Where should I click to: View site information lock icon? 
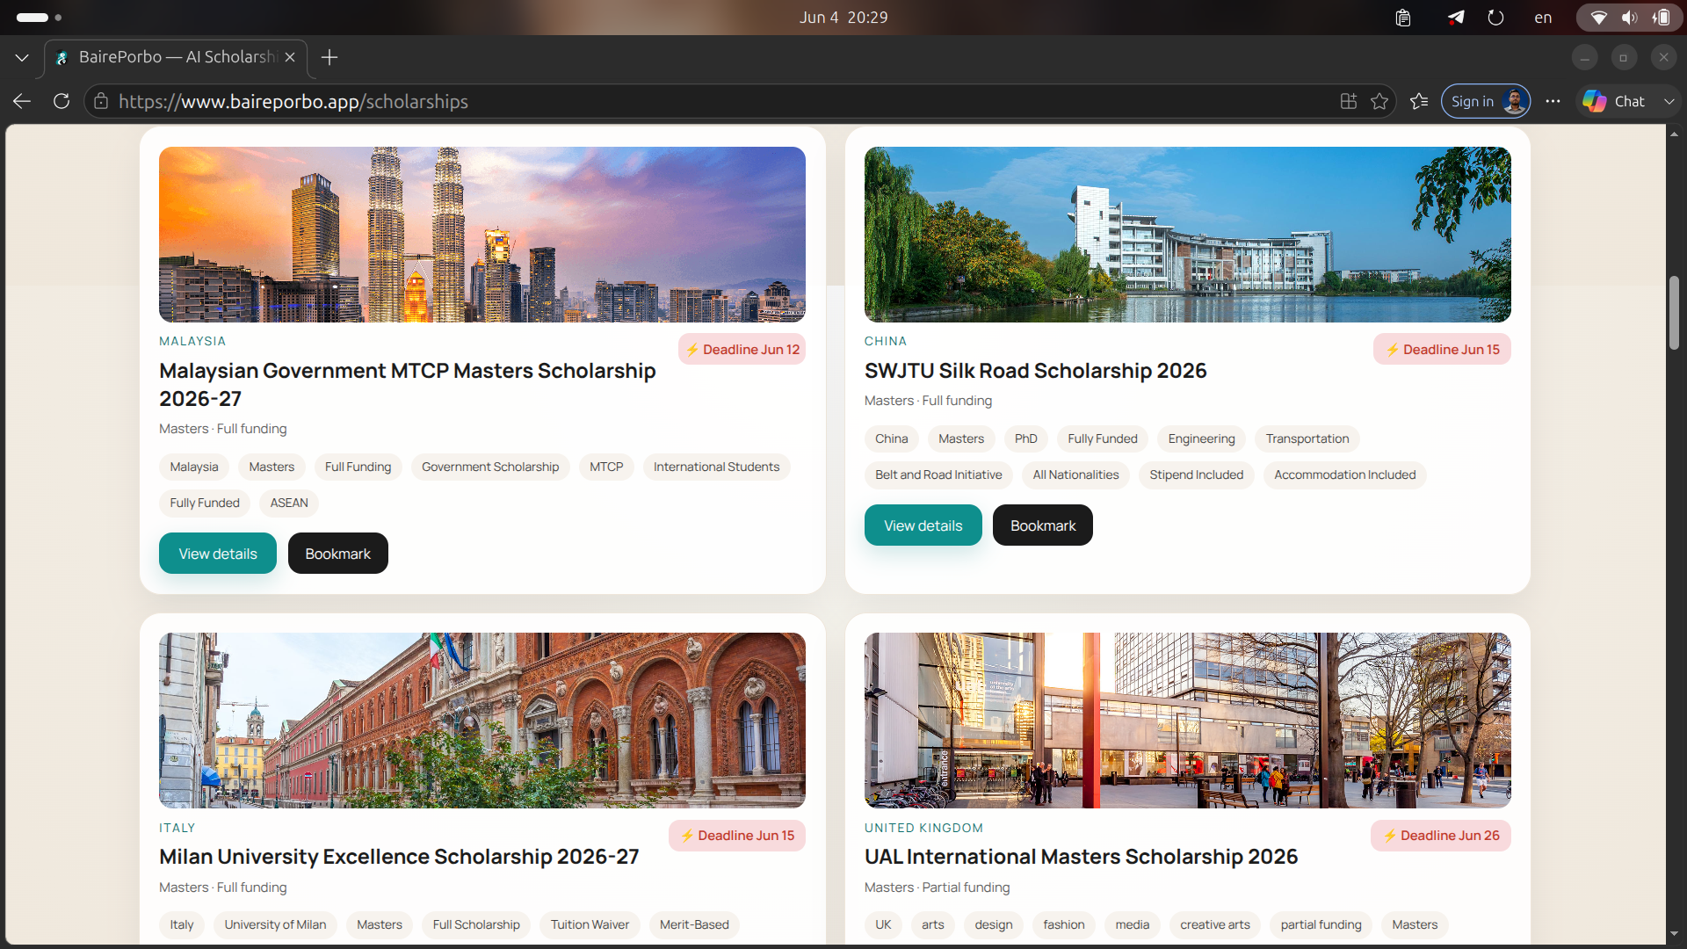pyautogui.click(x=101, y=101)
